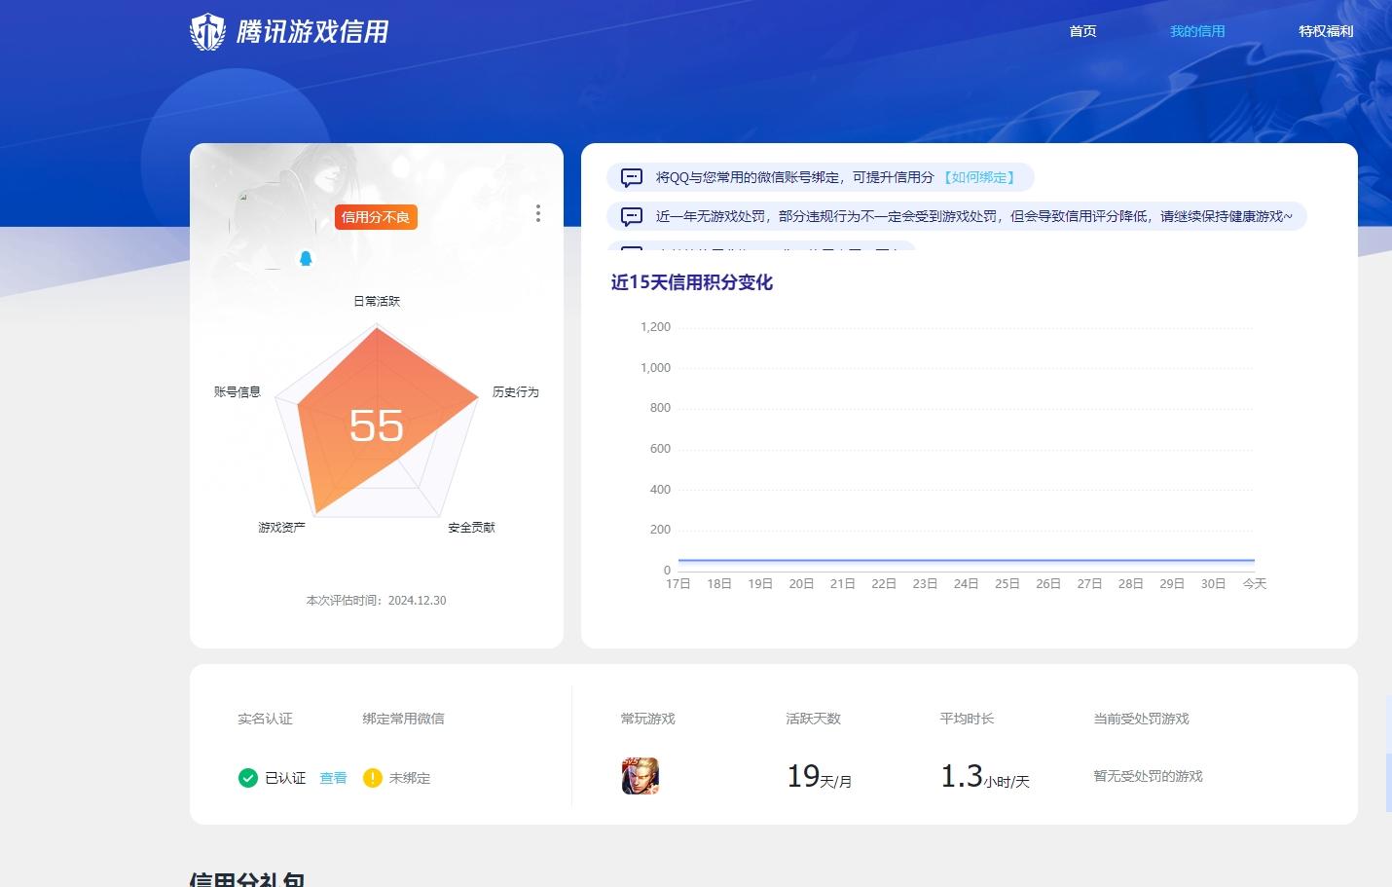The height and width of the screenshot is (887, 1392).
Task: Click the 绑定常用微信 label
Action: tap(403, 719)
